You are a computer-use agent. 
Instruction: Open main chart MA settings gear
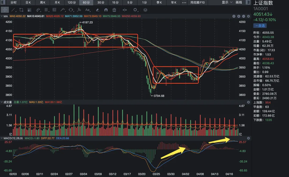click(248, 16)
